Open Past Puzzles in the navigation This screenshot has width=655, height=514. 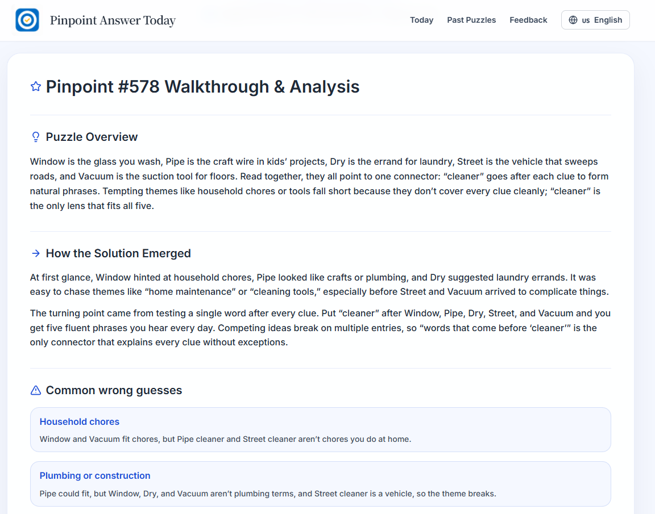(471, 20)
